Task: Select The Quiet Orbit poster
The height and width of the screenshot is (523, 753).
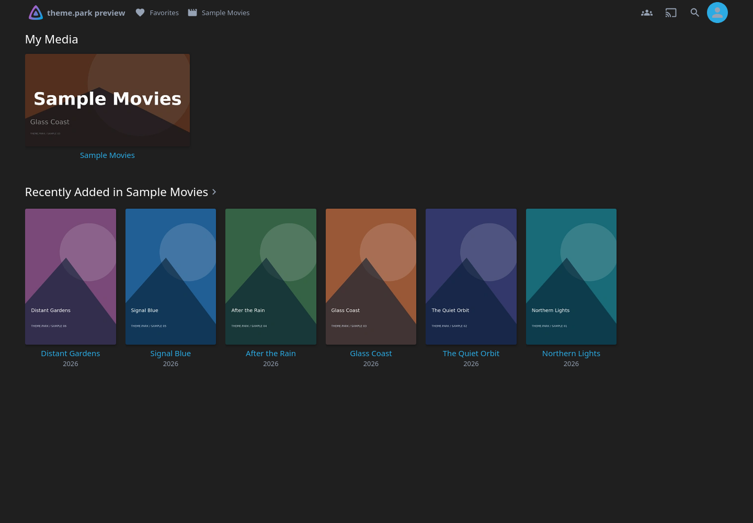Action: (471, 277)
